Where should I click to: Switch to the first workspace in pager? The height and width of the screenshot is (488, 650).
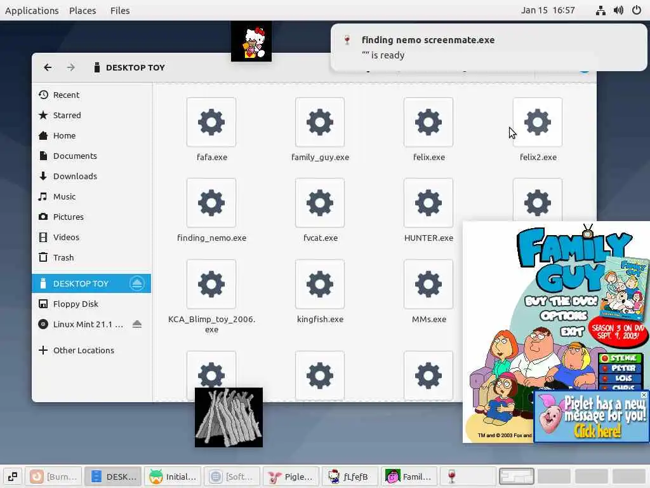(517, 477)
